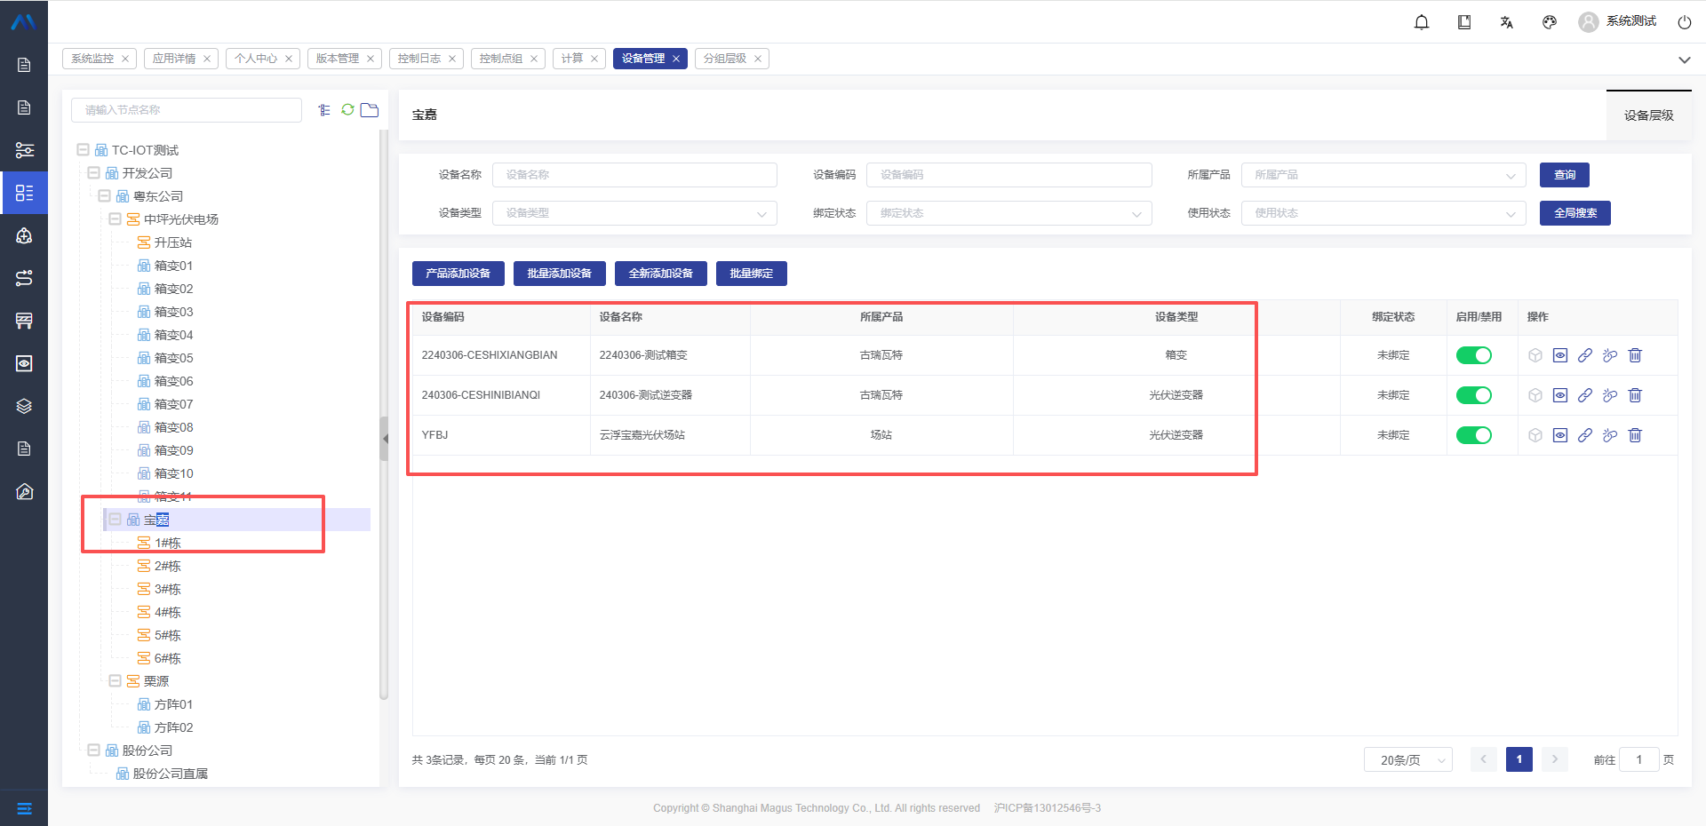1706x826 pixels.
Task: Click the 查询 search button
Action: pos(1564,175)
